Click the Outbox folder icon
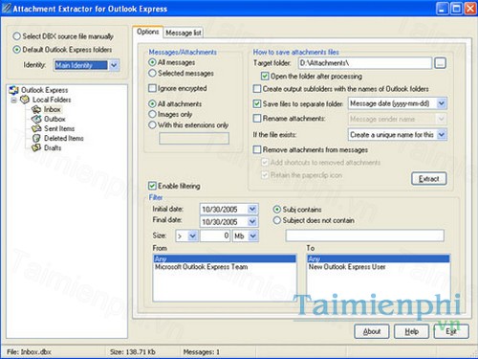The image size is (478, 359). [x=36, y=119]
